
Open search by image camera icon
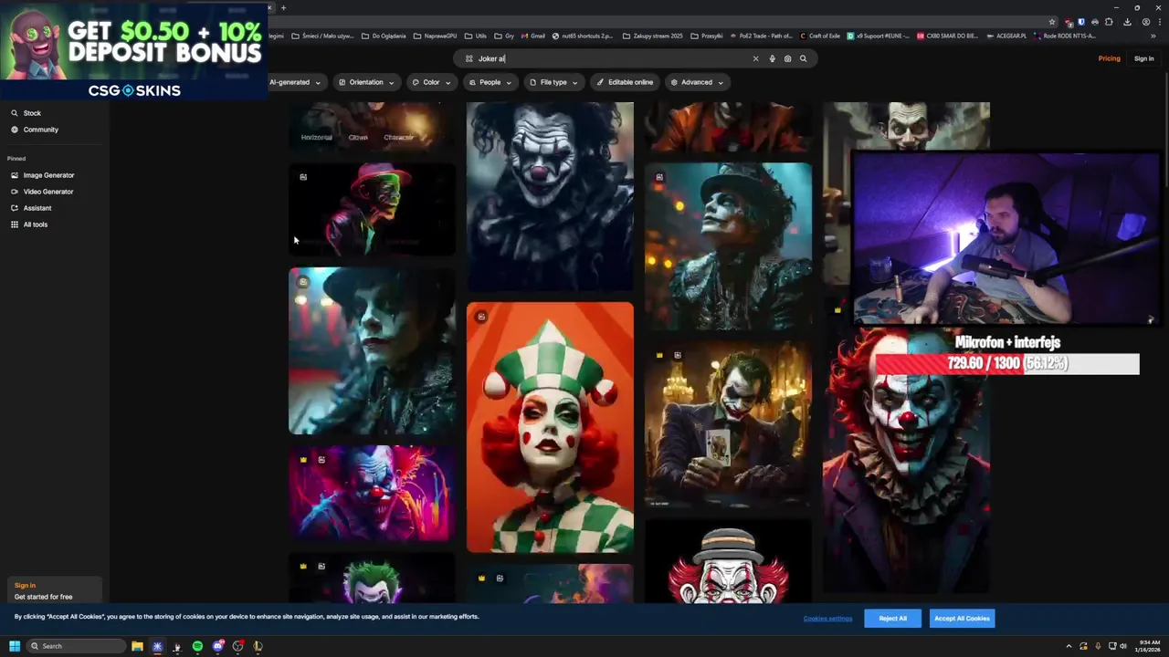pyautogui.click(x=787, y=58)
